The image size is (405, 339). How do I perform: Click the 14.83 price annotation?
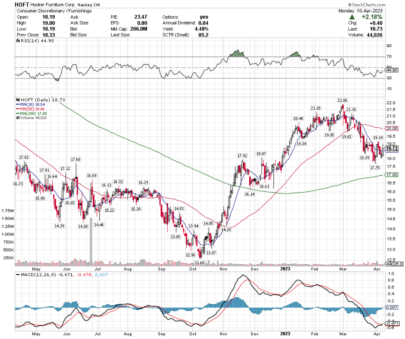[x=179, y=209]
